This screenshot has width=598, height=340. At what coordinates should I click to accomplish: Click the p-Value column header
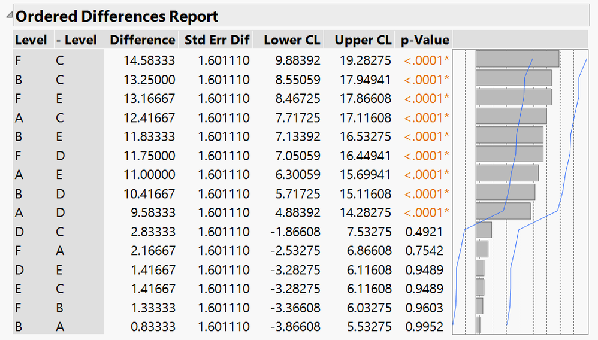(x=425, y=40)
